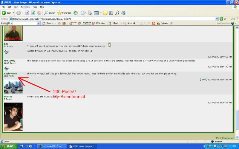Open Stelios profile link
The image size is (239, 149).
click(x=8, y=97)
